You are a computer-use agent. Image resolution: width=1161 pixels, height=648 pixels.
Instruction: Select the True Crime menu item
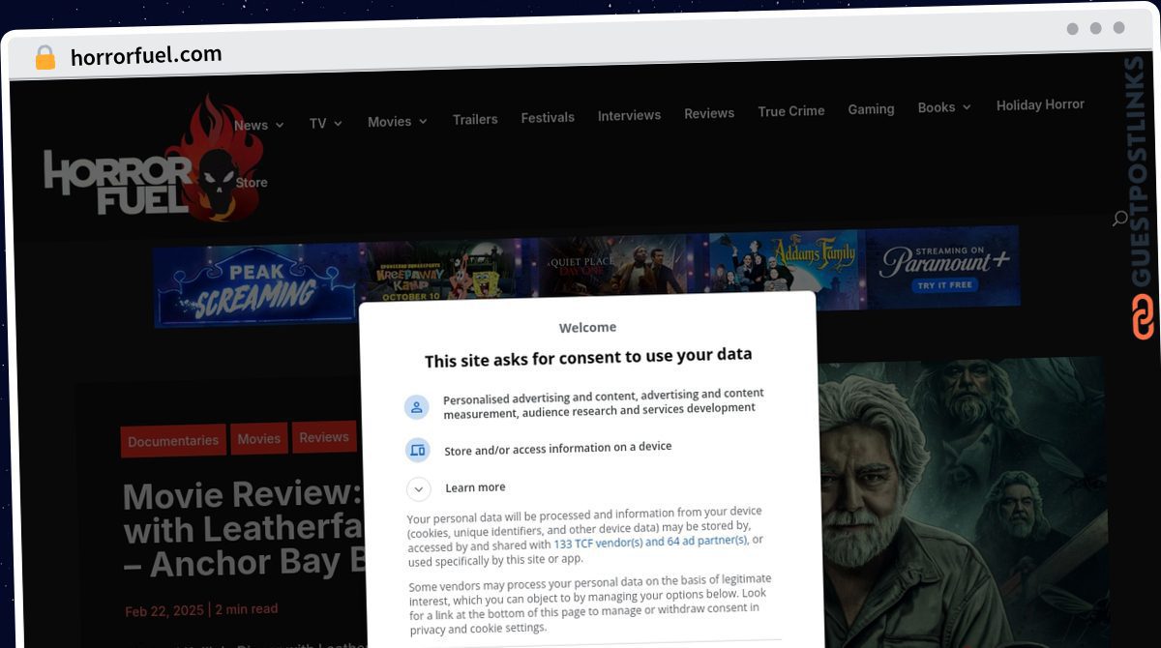click(791, 111)
